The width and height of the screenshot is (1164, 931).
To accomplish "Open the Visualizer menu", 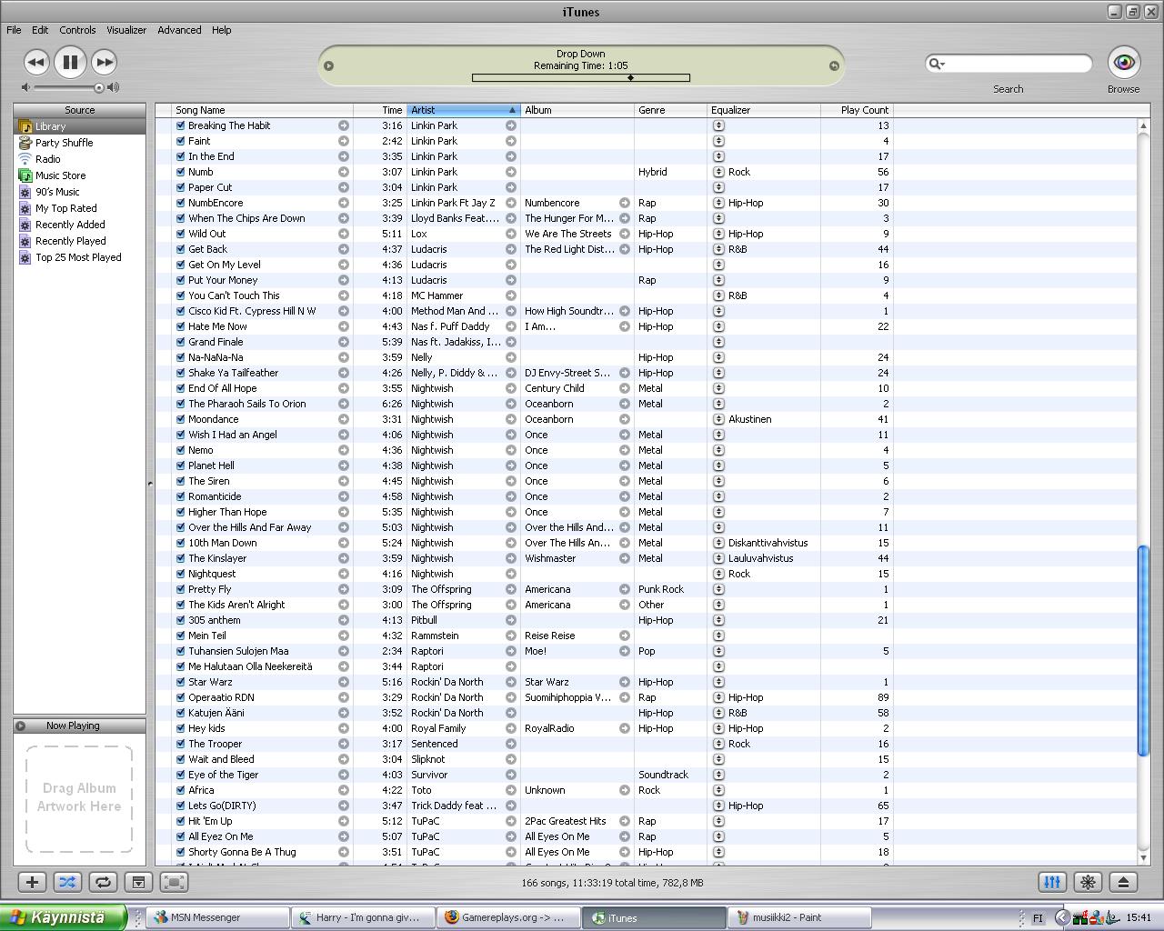I will tap(126, 30).
